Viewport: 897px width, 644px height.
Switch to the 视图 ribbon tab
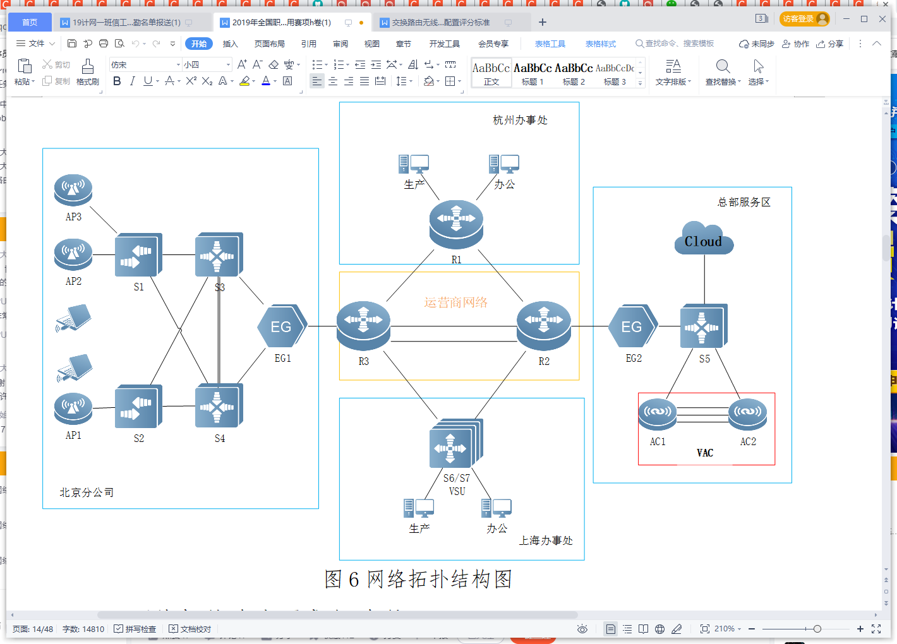[372, 44]
